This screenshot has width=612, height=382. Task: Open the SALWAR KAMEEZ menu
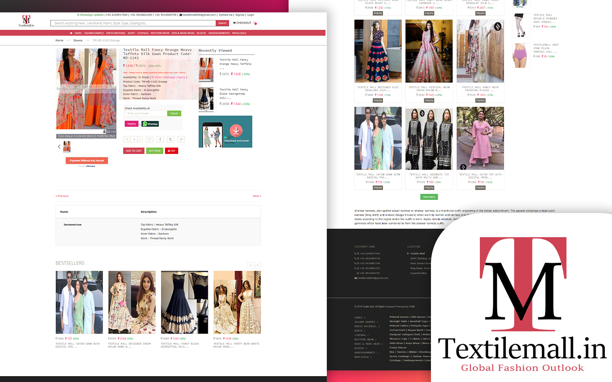[94, 33]
